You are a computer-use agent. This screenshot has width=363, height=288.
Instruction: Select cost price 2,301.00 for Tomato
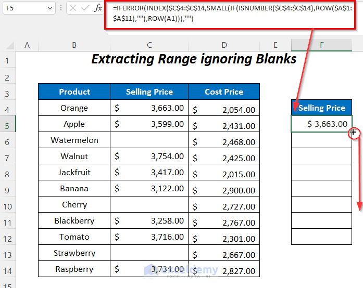[x=224, y=237]
